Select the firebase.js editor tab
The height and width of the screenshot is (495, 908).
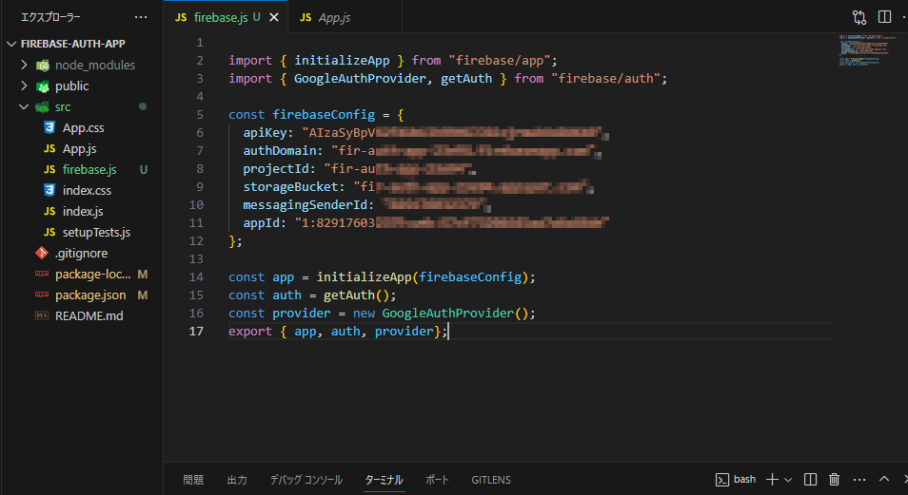(x=221, y=17)
